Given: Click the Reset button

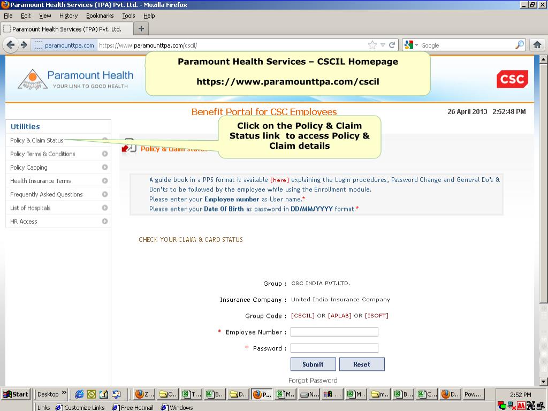Looking at the screenshot, I should [x=362, y=364].
